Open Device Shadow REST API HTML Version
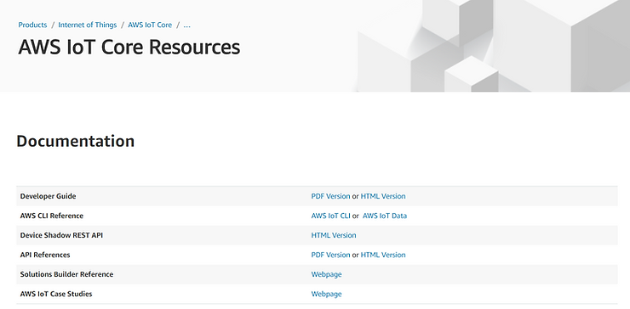This screenshot has height=309, width=630. point(334,235)
